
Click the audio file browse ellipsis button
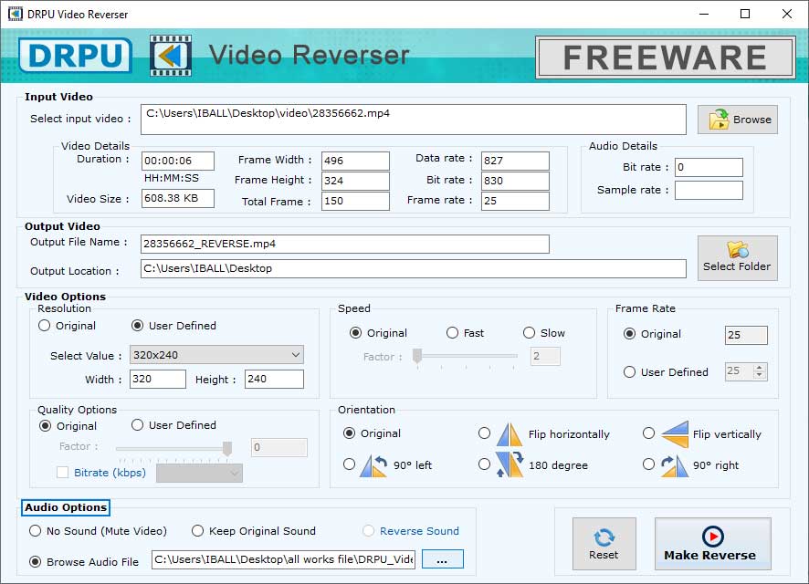(x=442, y=559)
